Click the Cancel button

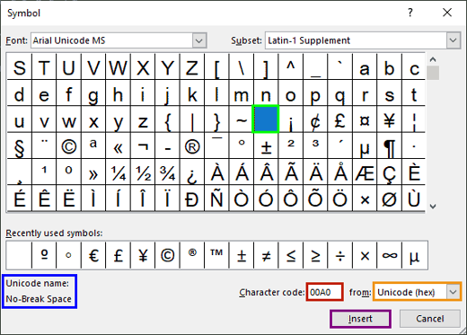coord(429,319)
